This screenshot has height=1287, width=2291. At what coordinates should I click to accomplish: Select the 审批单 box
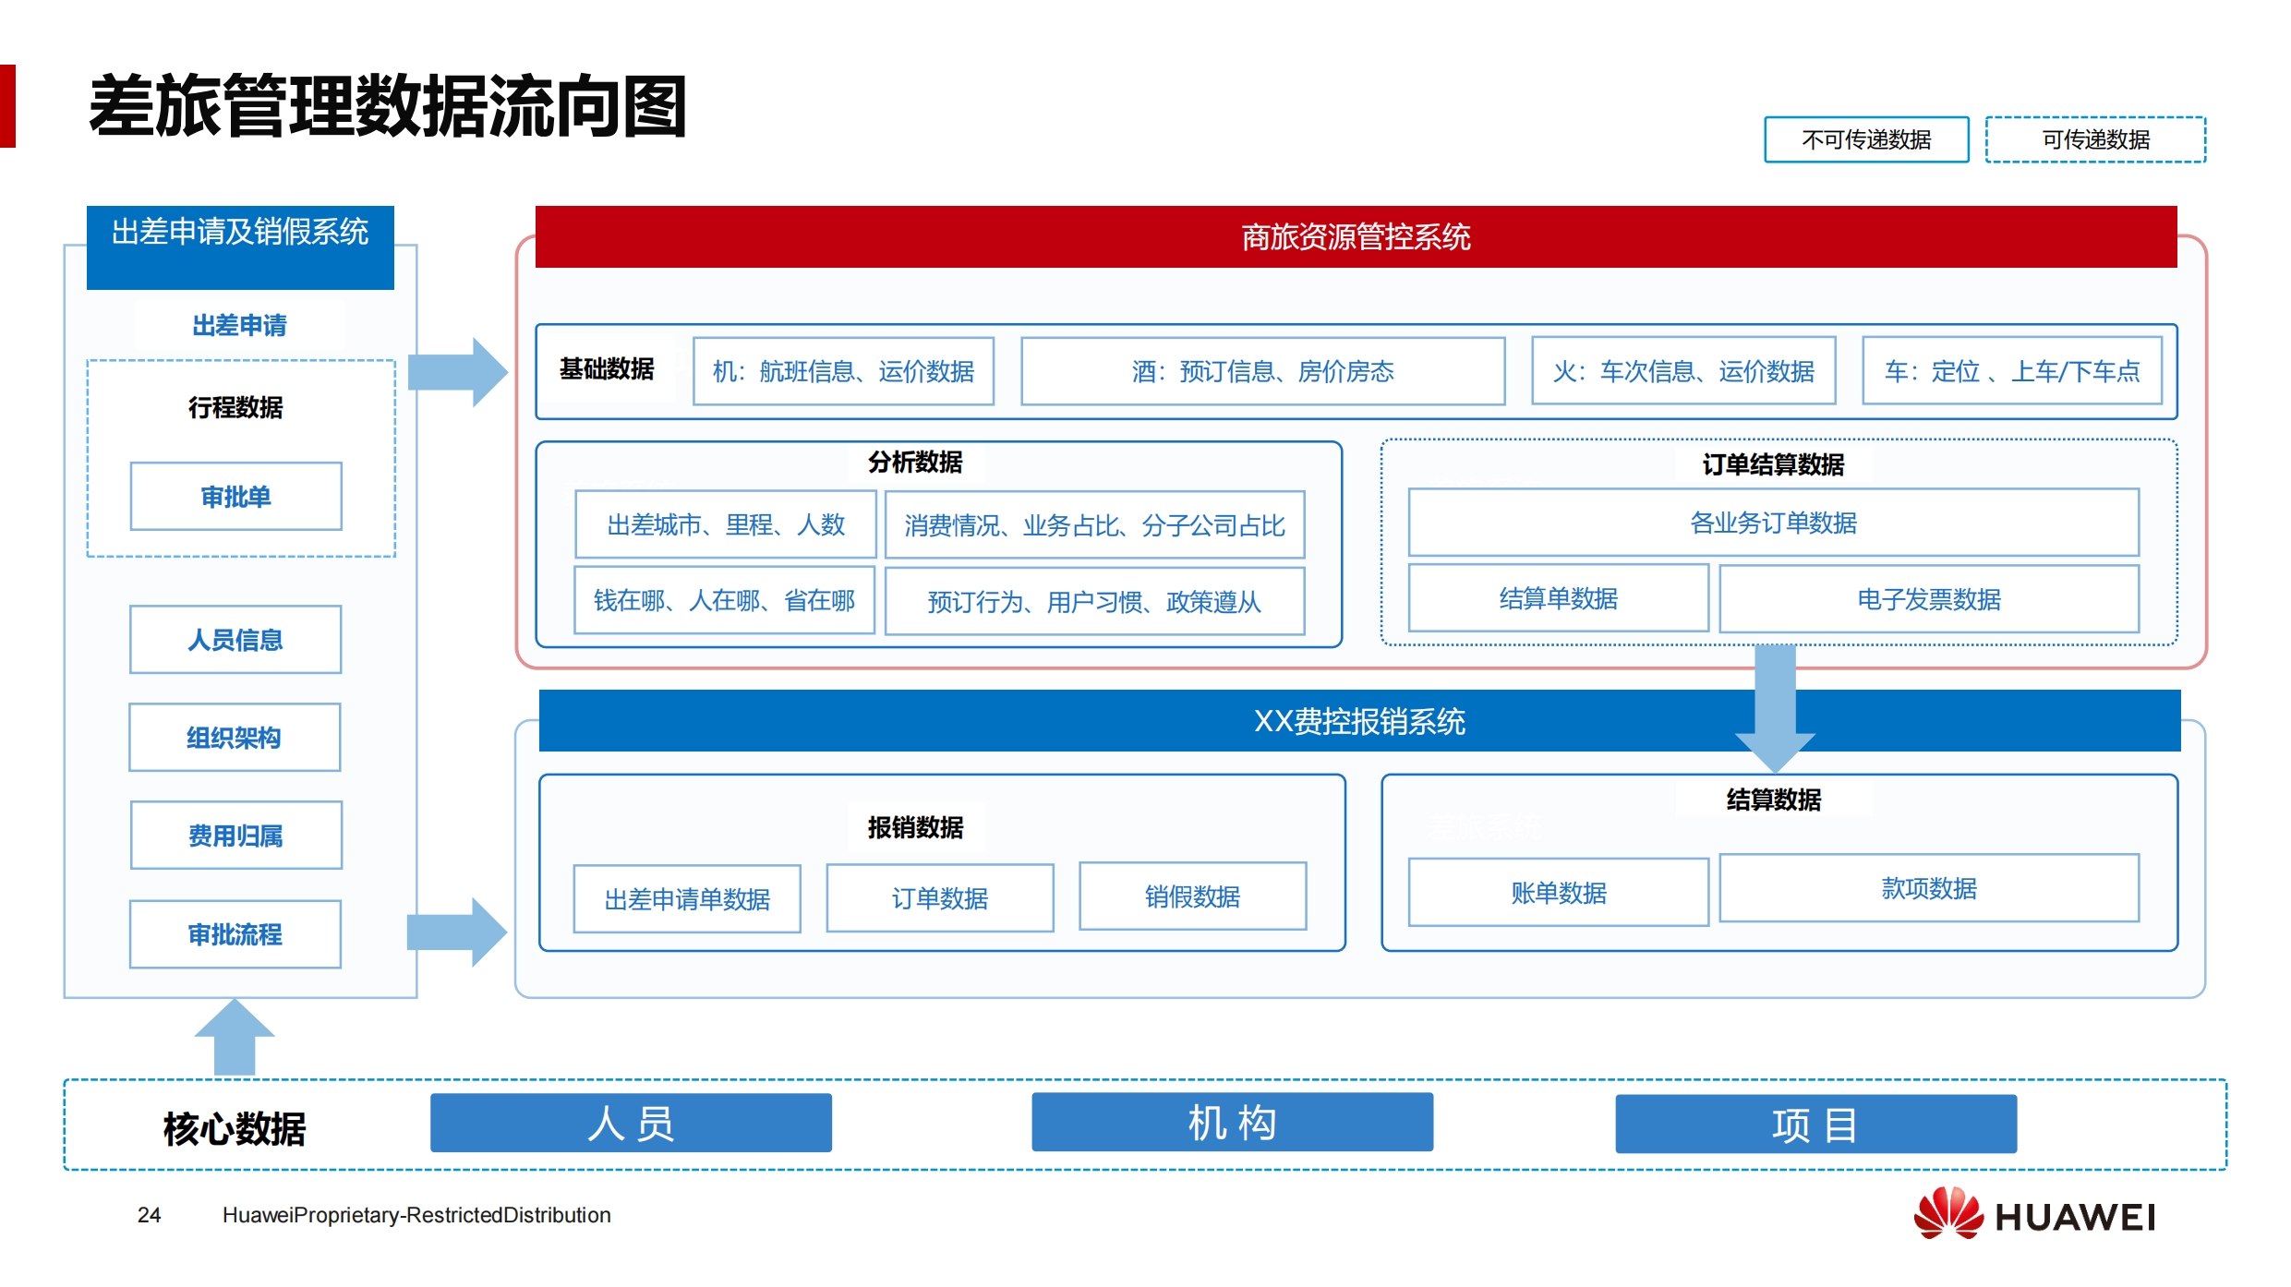(x=235, y=497)
